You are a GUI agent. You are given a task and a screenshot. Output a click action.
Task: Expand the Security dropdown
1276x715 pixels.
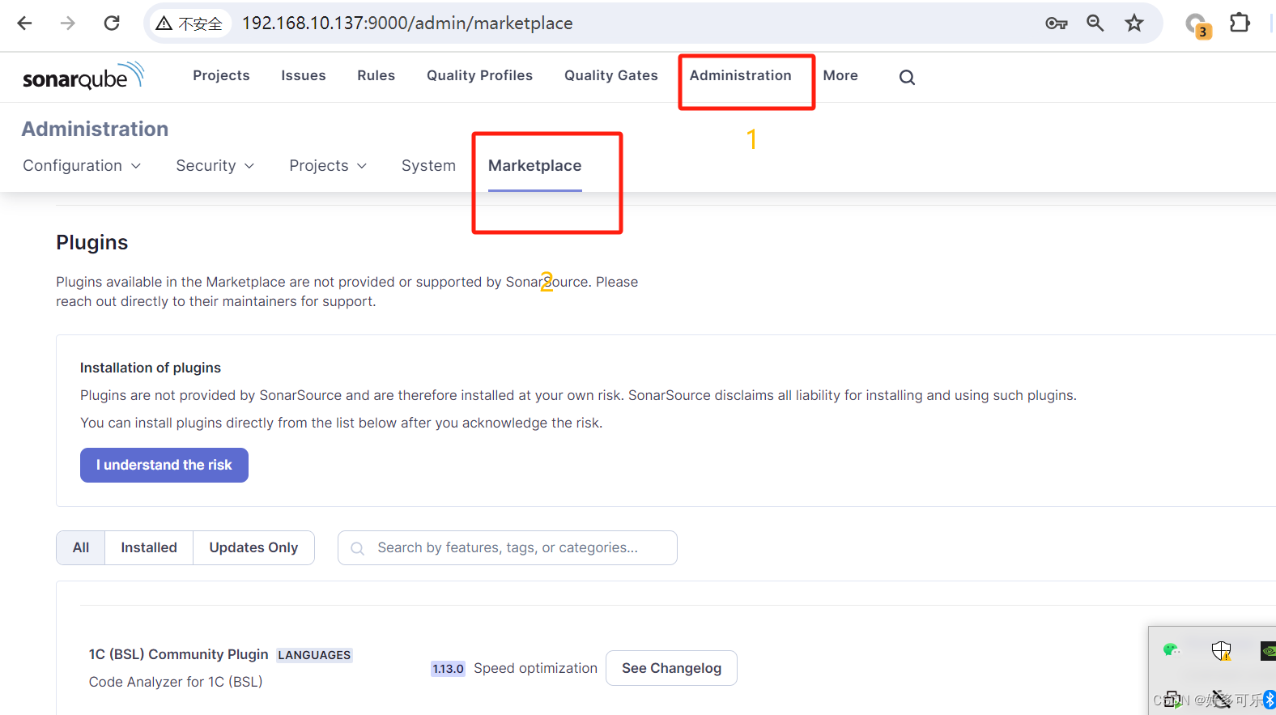[x=215, y=165]
